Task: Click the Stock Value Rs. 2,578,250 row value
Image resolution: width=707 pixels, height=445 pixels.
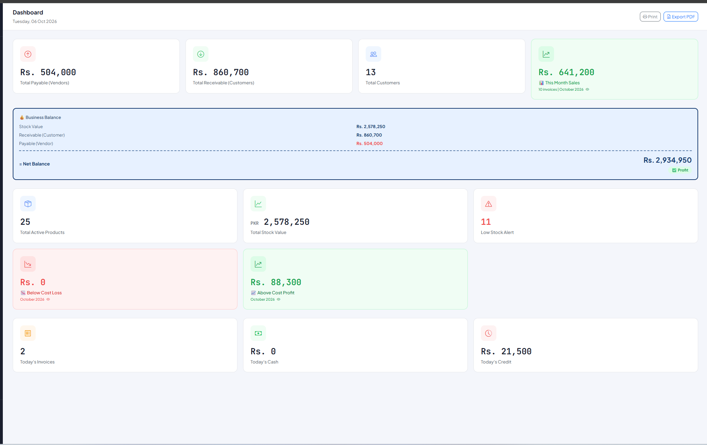Action: point(371,127)
